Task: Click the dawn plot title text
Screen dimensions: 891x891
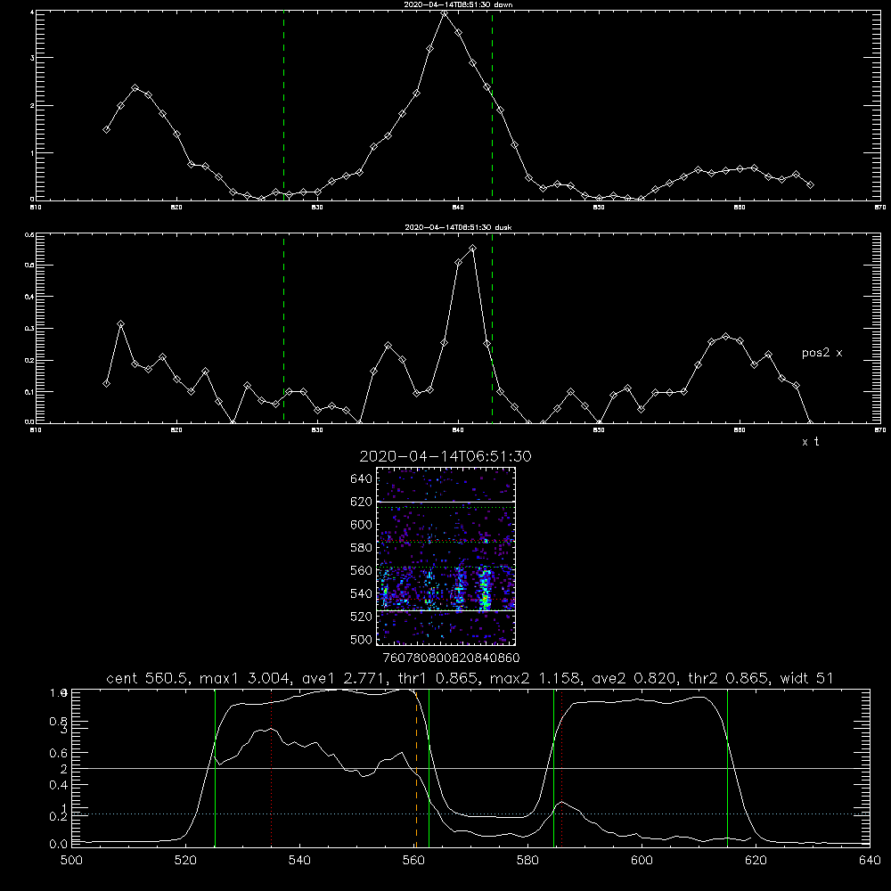Action: (x=458, y=4)
